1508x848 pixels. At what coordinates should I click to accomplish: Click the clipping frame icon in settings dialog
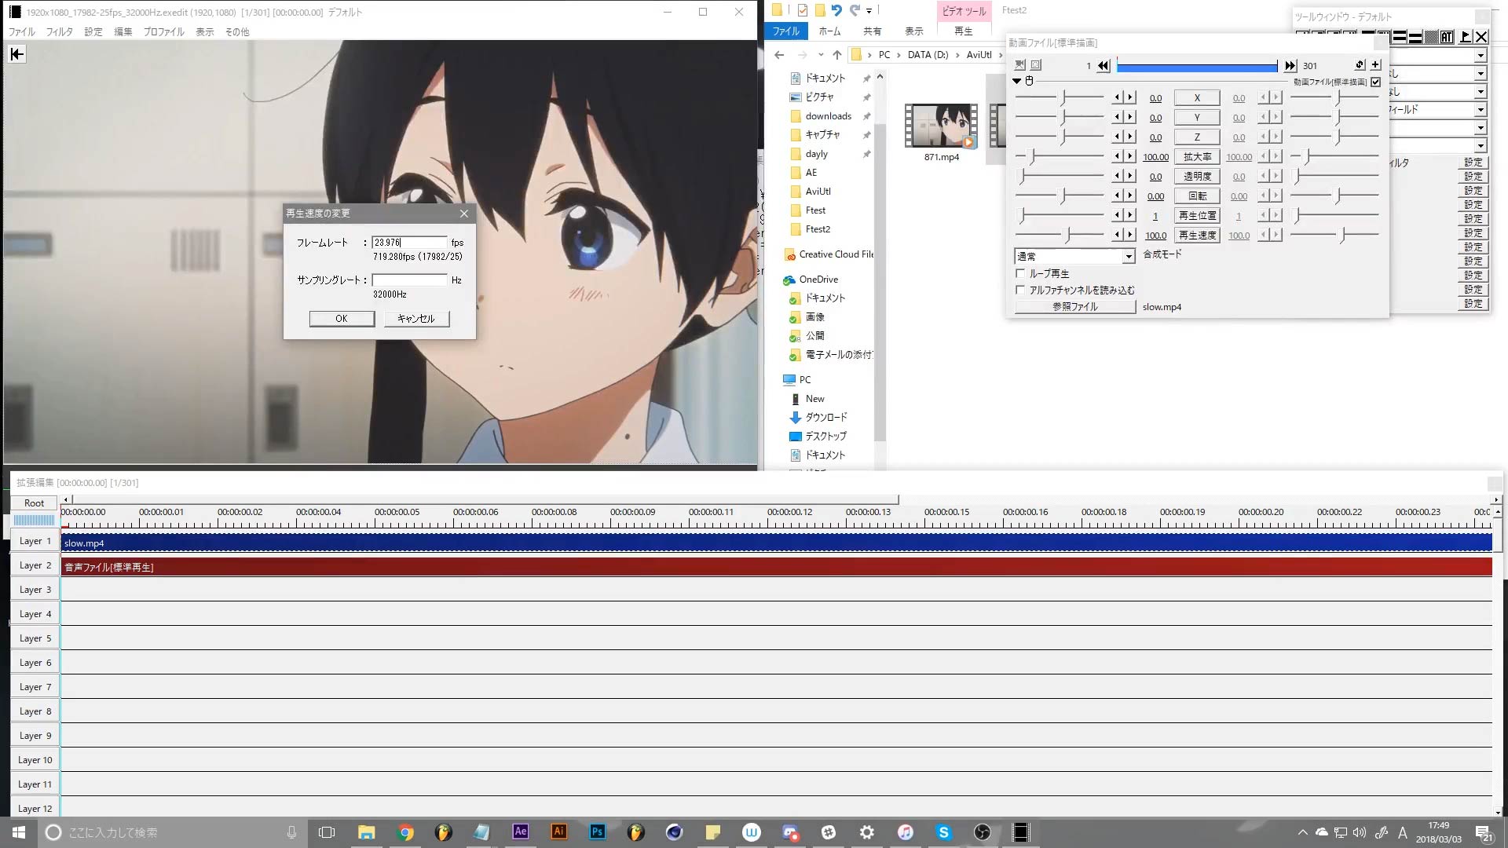tap(1036, 65)
